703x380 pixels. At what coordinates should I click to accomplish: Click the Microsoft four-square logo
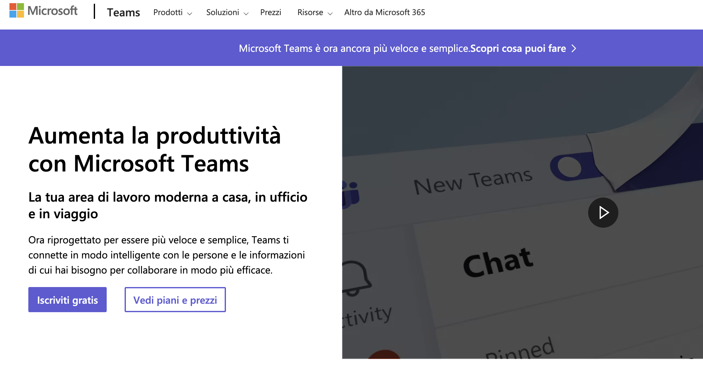pyautogui.click(x=17, y=10)
